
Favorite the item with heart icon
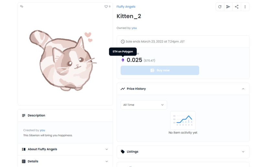(106, 6)
